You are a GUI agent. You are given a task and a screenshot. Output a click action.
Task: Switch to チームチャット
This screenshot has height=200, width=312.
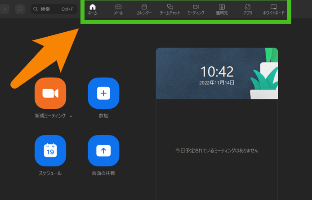pos(170,9)
